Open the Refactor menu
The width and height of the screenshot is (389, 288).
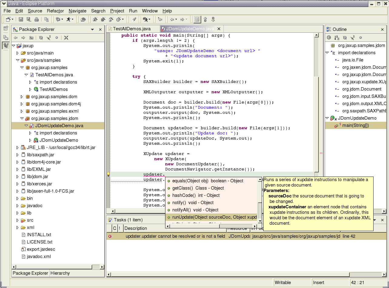[55, 11]
